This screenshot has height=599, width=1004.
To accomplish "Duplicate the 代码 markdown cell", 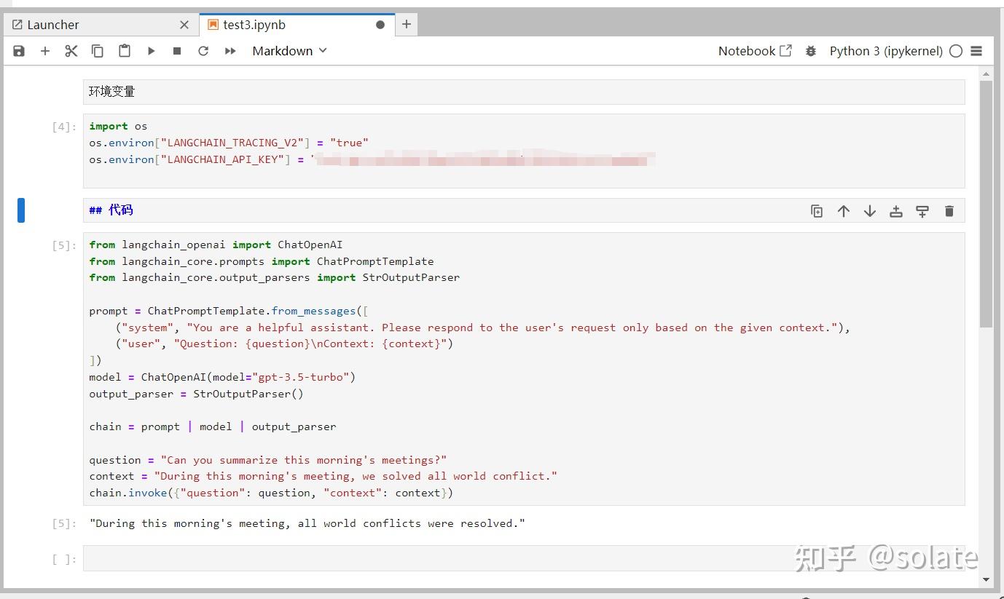I will coord(817,210).
